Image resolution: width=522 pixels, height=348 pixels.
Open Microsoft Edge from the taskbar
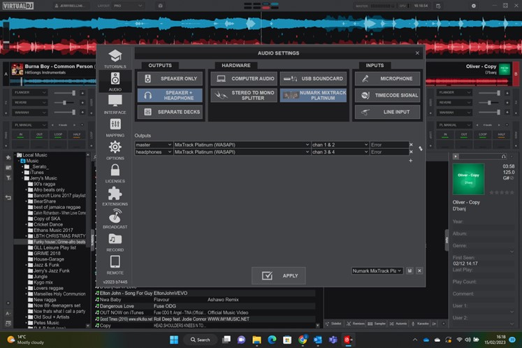pos(272,340)
